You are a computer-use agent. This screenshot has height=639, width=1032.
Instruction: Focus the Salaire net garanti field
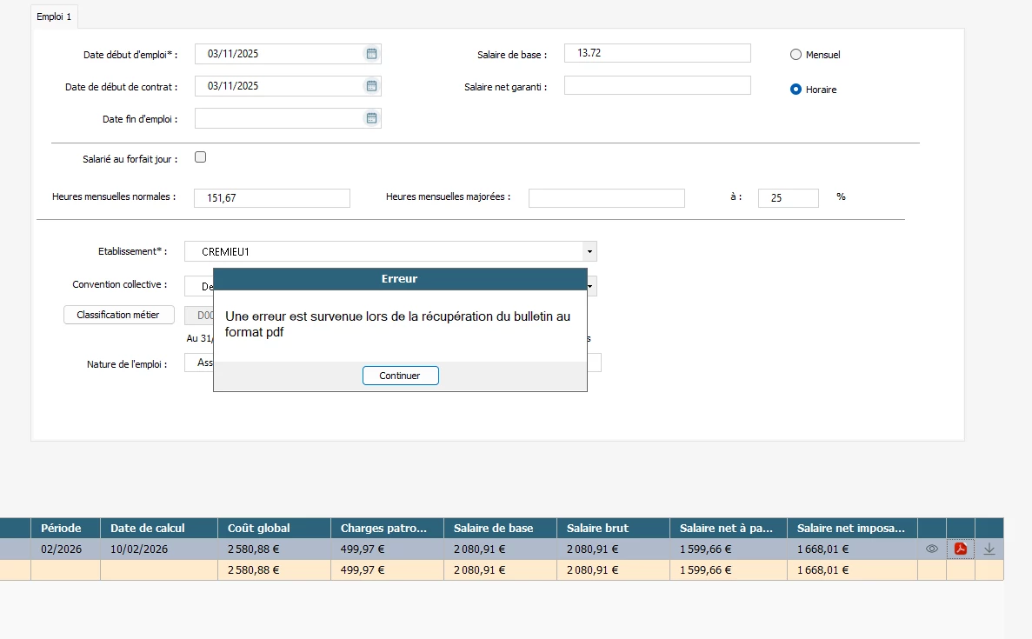click(657, 85)
